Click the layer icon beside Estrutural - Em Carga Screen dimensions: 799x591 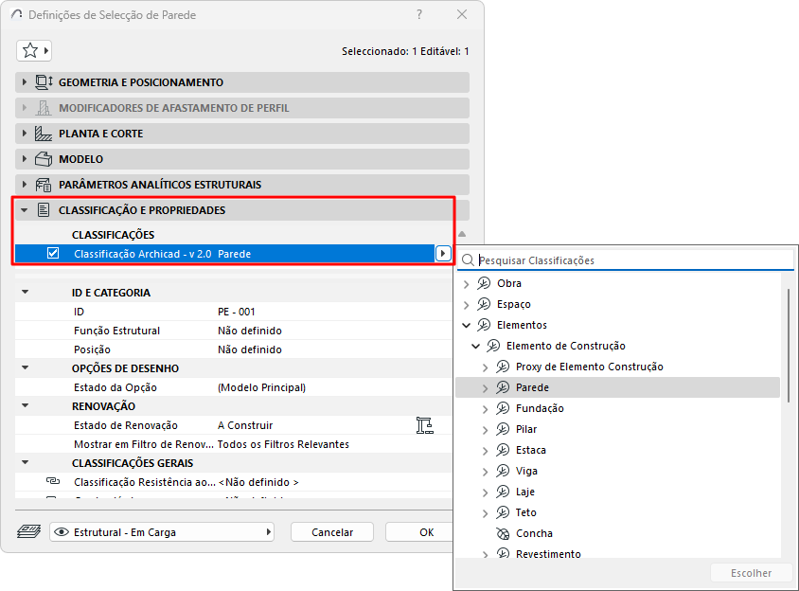click(x=29, y=532)
